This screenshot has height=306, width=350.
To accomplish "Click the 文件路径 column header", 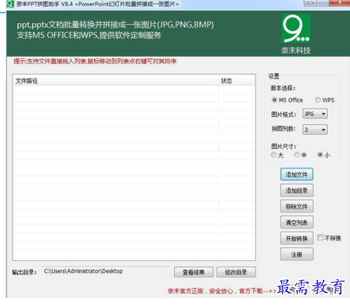I will (116, 81).
